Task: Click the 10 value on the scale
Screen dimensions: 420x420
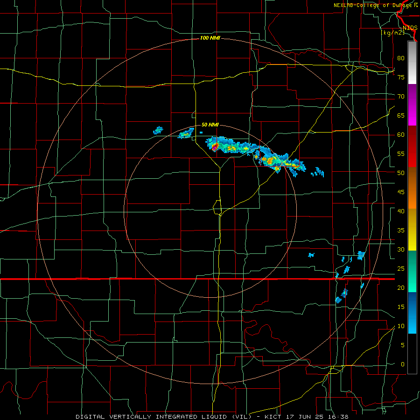Action: (401, 326)
